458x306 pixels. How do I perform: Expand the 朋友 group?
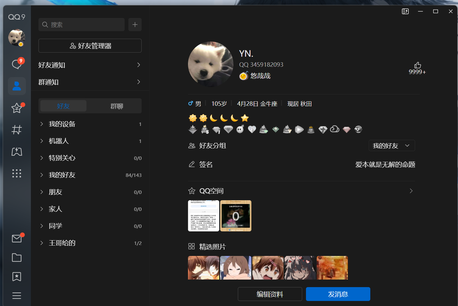(90, 192)
